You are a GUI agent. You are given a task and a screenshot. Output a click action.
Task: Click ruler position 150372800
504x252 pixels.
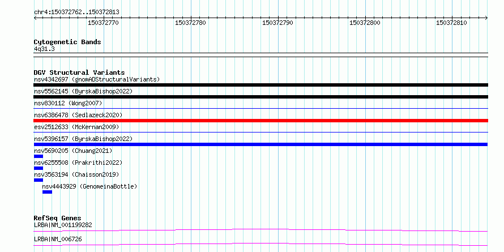[365, 23]
